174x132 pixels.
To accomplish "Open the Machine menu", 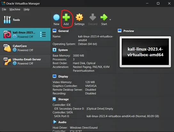I will [x=15, y=9].
